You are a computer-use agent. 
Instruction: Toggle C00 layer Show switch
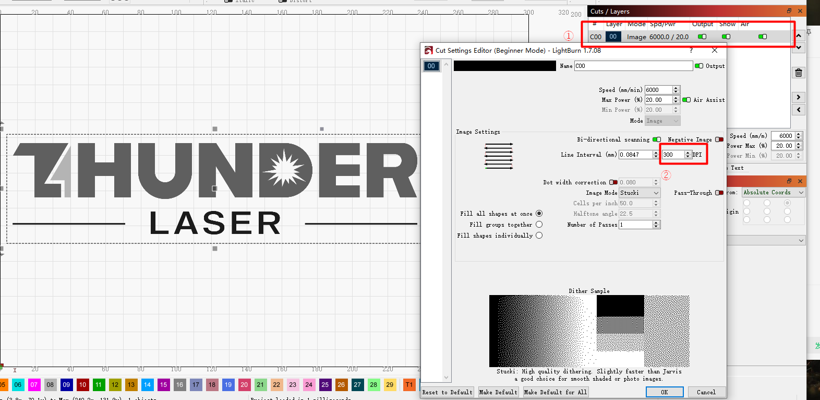coord(726,37)
